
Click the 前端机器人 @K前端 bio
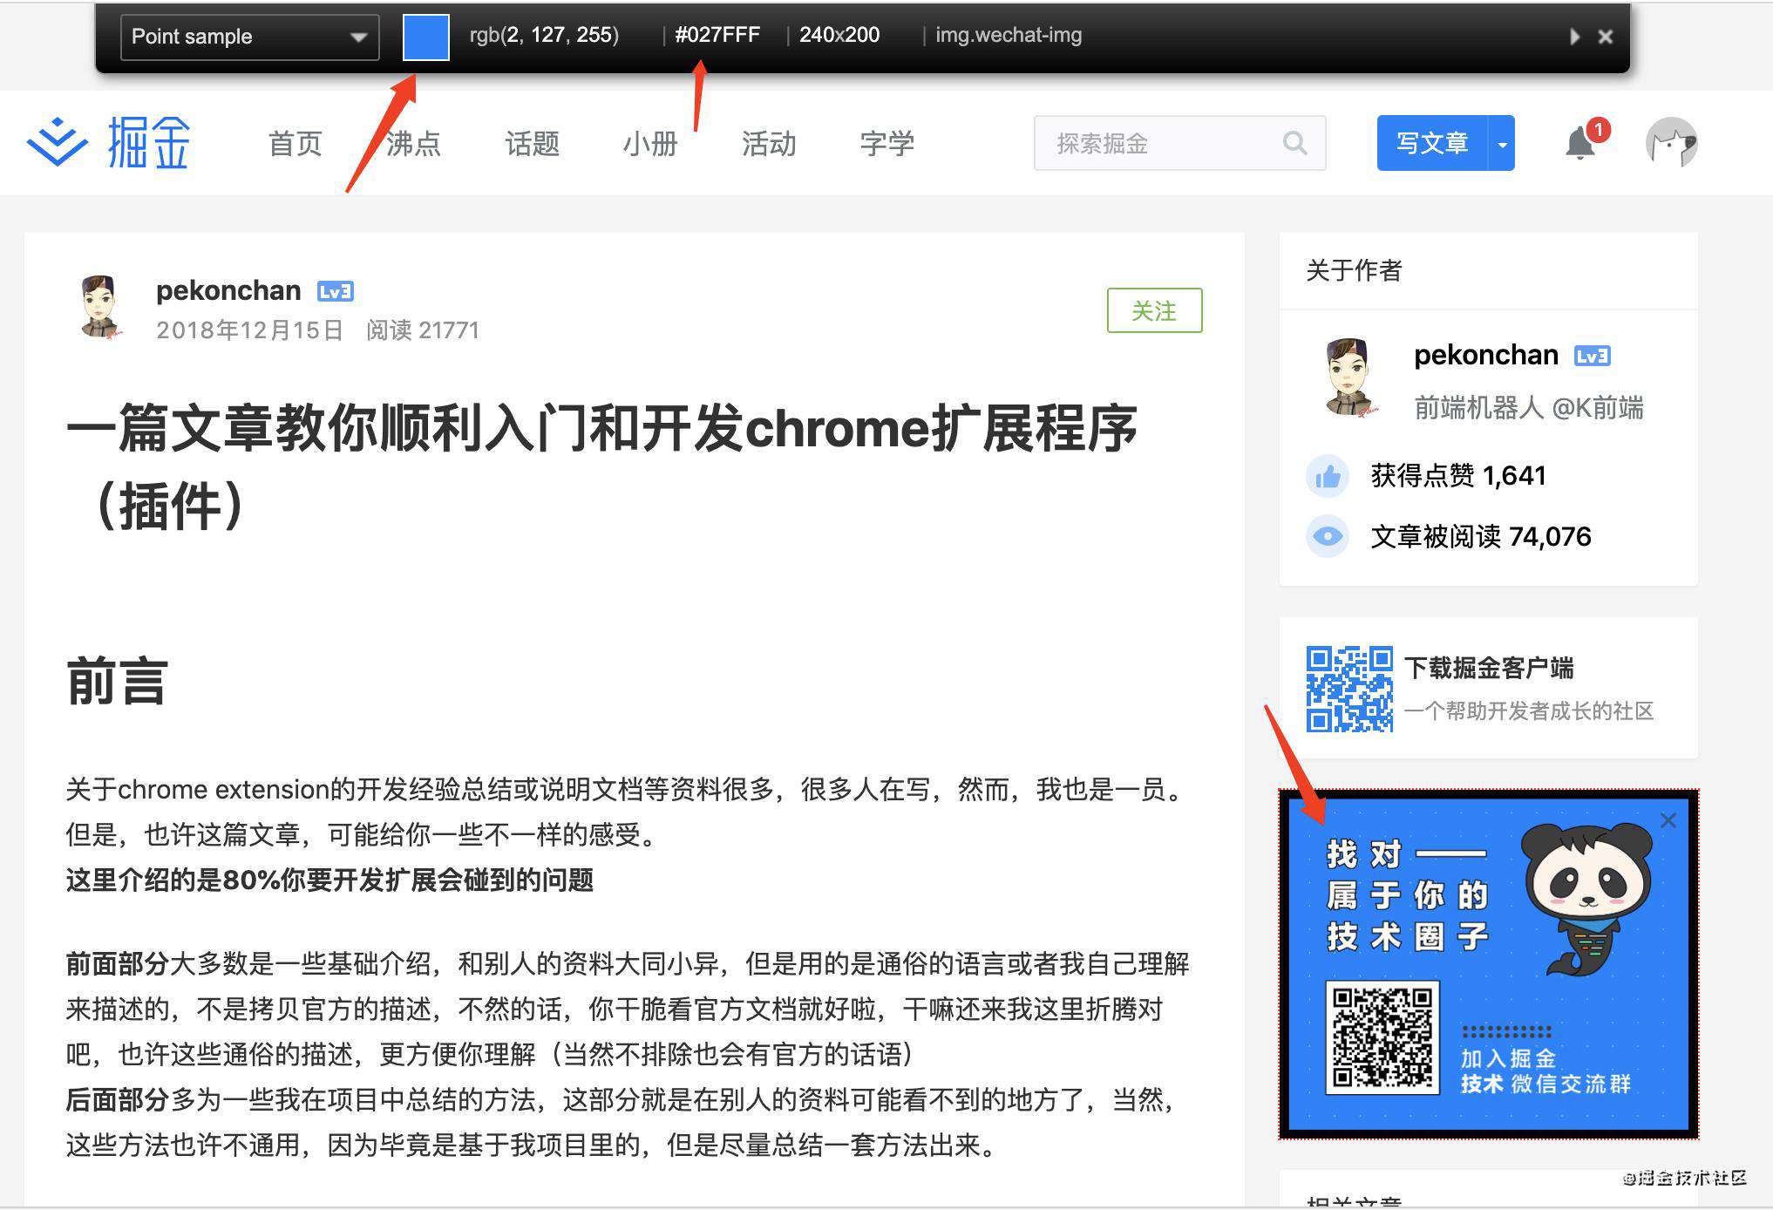(1529, 407)
